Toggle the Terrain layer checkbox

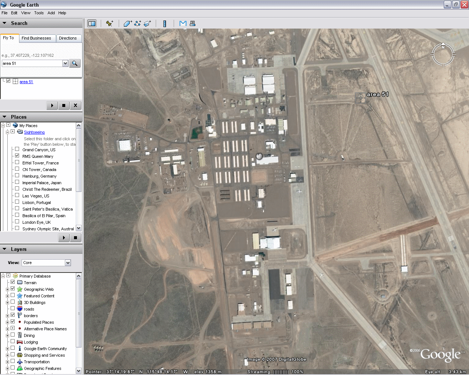(x=13, y=282)
